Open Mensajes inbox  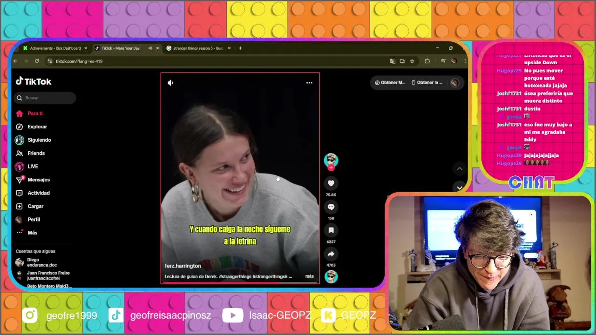[33, 180]
